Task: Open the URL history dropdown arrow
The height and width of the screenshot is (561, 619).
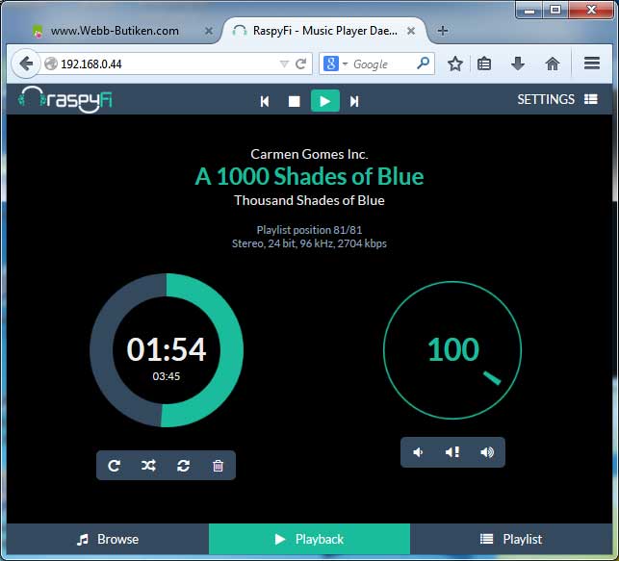Action: click(x=284, y=64)
